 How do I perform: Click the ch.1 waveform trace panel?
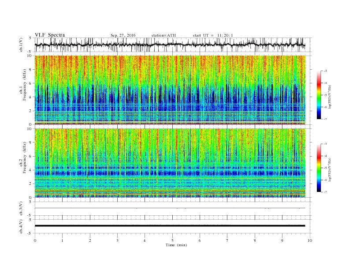pyautogui.click(x=173, y=45)
